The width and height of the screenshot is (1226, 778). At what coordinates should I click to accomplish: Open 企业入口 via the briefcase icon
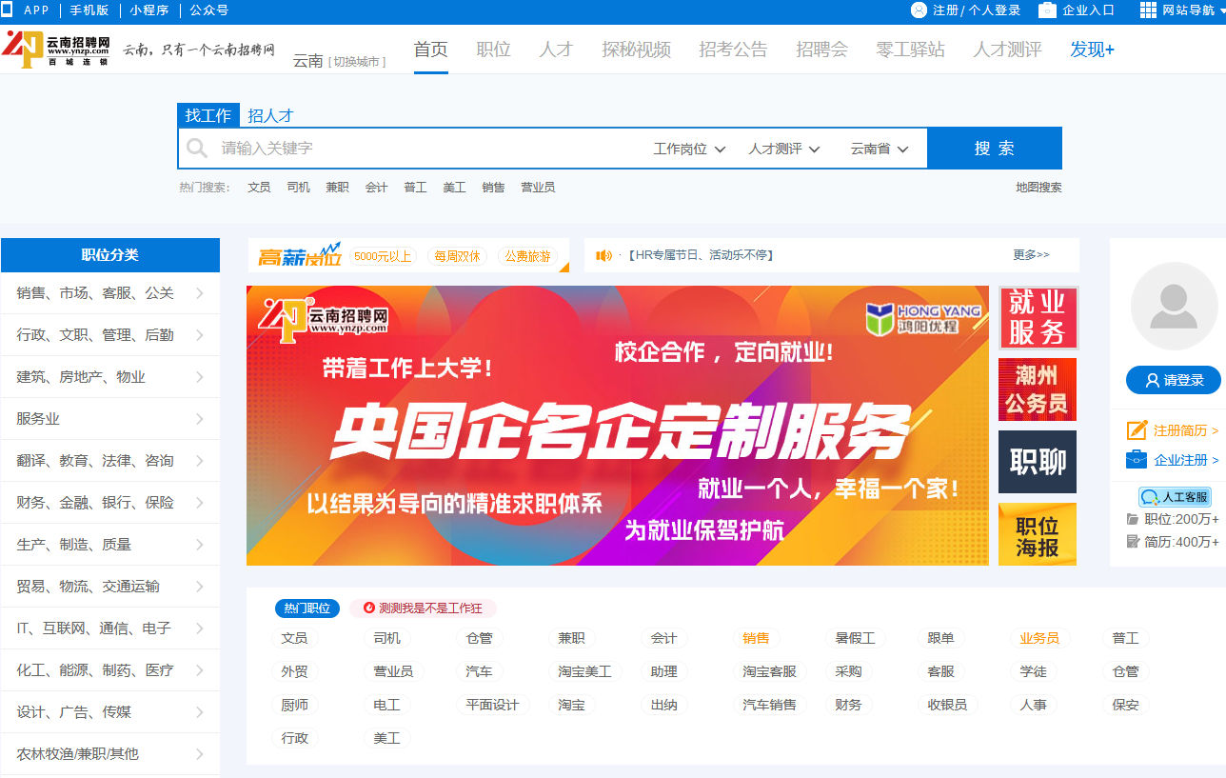(1049, 10)
